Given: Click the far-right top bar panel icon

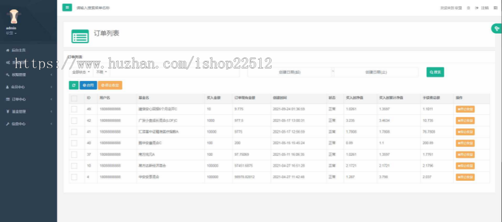Looking at the screenshot, I should 496,8.
